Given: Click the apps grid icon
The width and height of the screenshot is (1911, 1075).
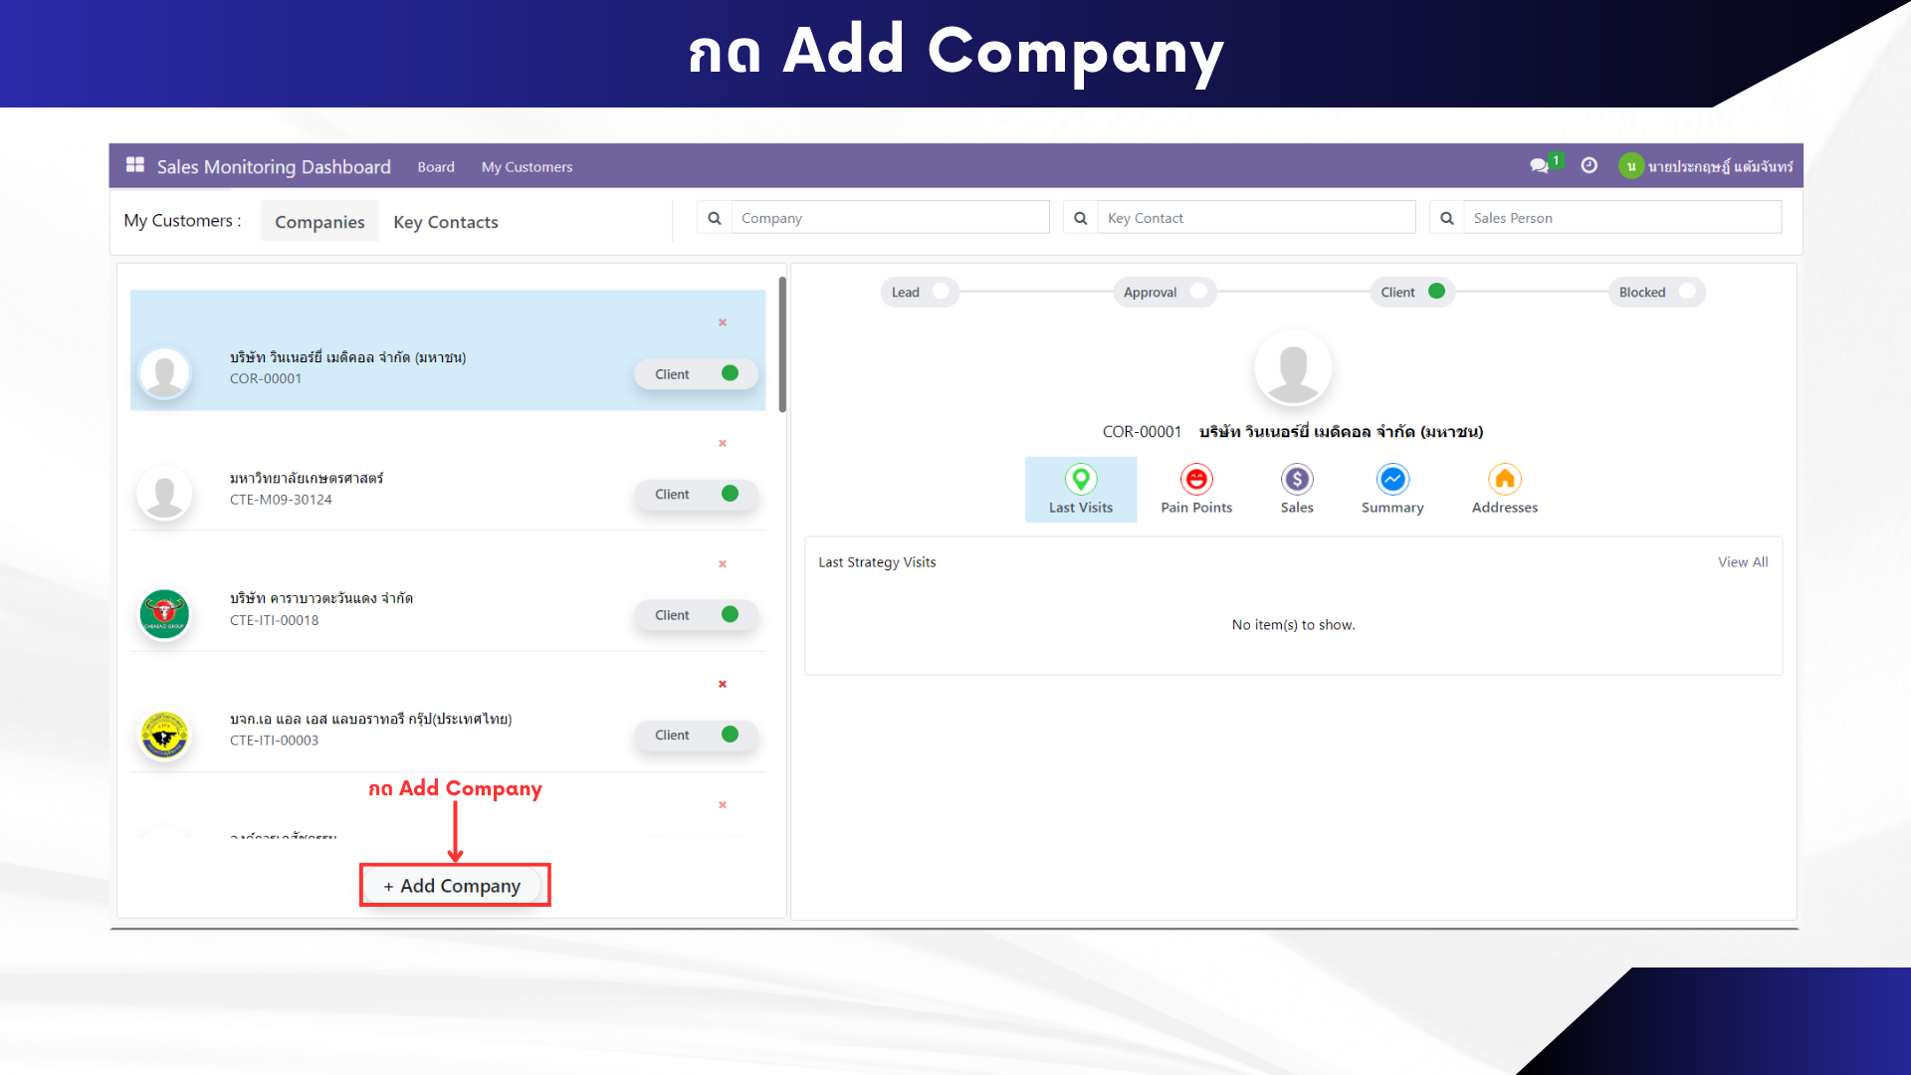Looking at the screenshot, I should (x=135, y=165).
